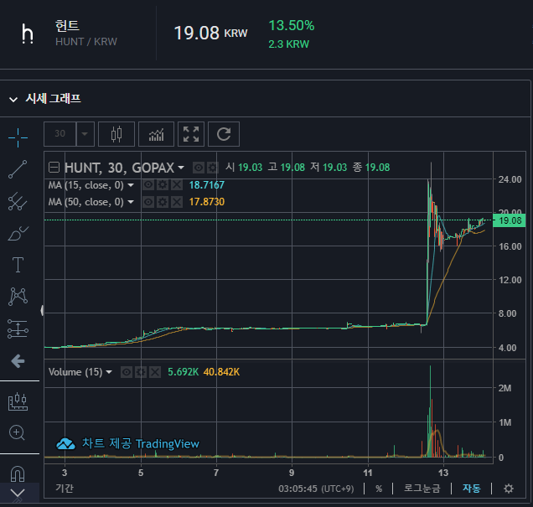Open the TradingView chart credit link
533x507 pixels.
[x=128, y=443]
